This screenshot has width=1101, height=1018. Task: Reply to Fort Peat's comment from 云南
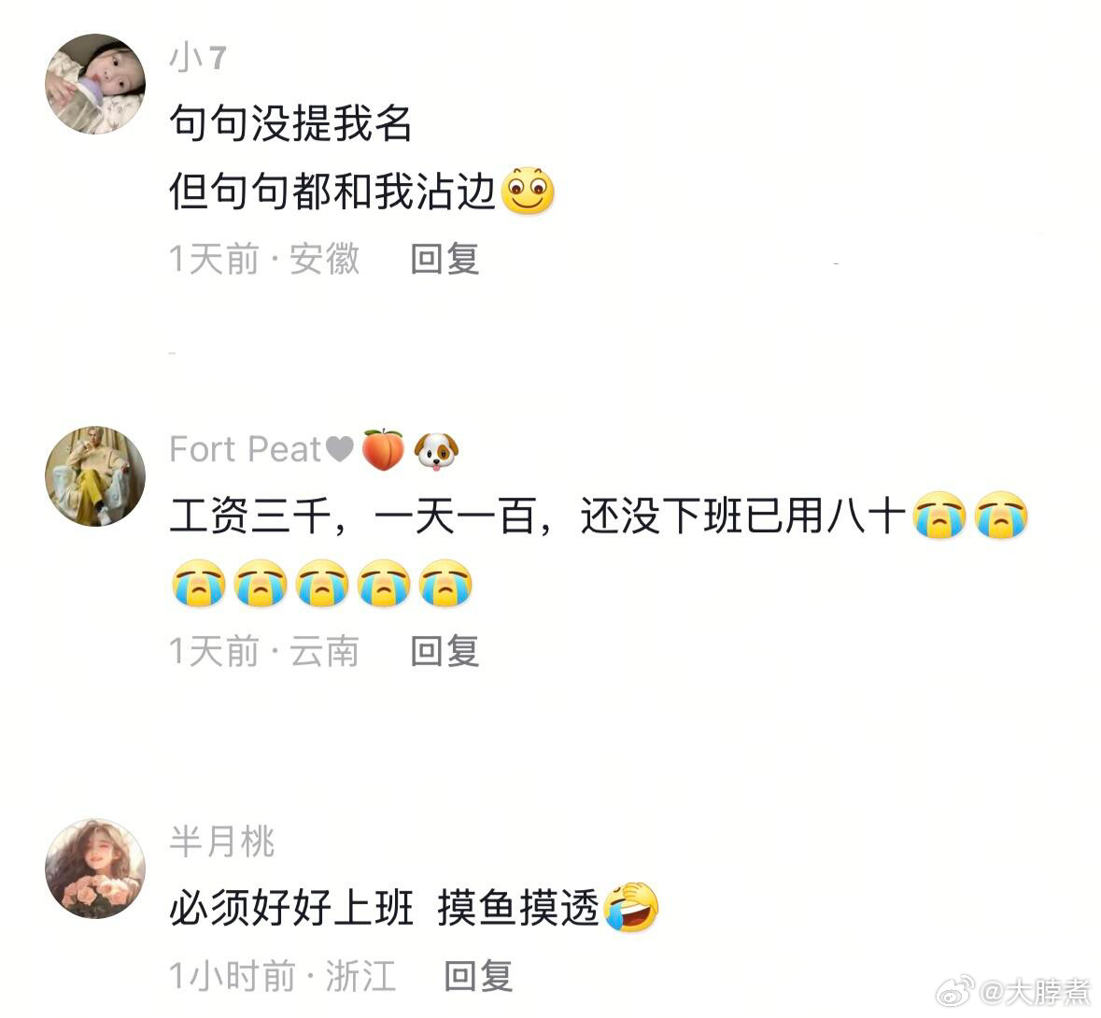(445, 652)
